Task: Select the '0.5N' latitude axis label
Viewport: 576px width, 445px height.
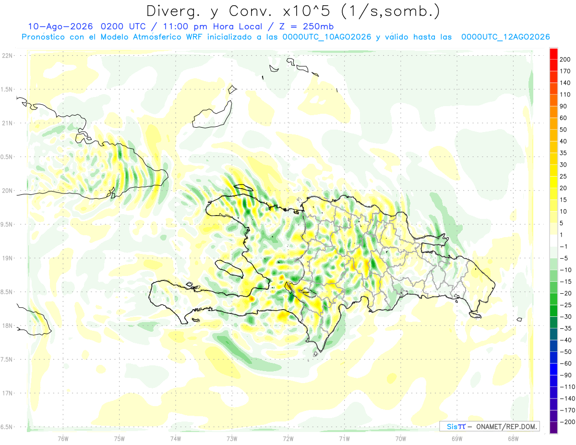Action: [x=7, y=157]
